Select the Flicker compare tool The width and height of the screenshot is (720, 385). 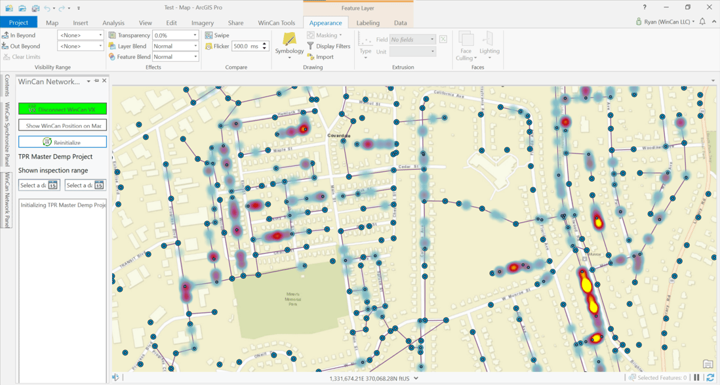click(x=207, y=46)
